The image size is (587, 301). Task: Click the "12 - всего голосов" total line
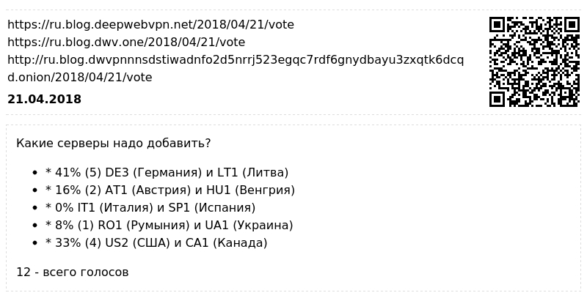[73, 272]
